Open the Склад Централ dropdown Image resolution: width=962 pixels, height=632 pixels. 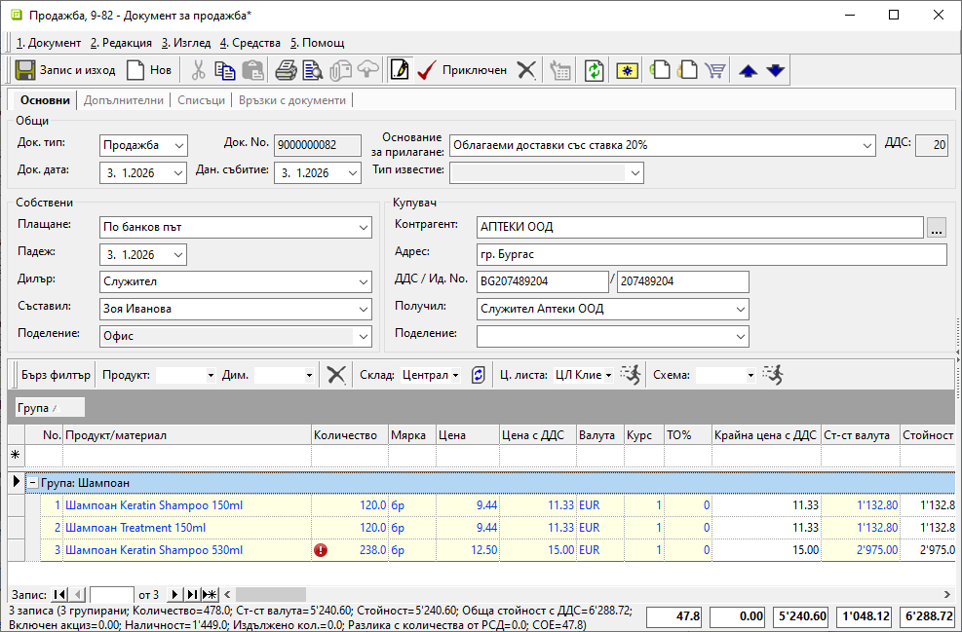[x=455, y=375]
